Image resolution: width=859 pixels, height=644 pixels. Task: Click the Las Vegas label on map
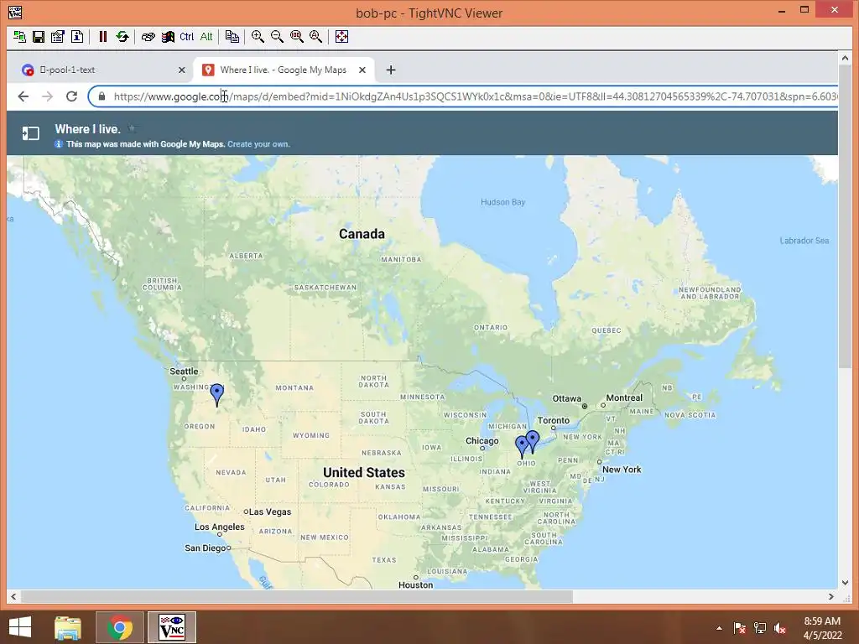(x=270, y=512)
